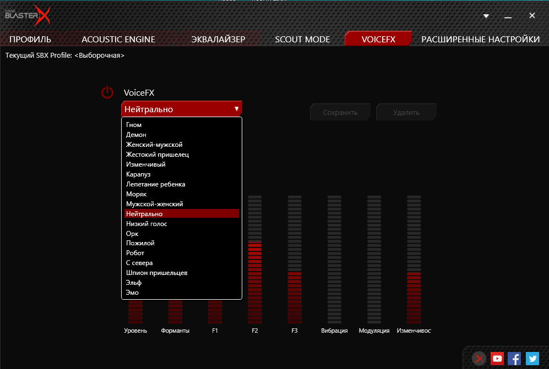Adjust the Модуляция slider

point(374,259)
